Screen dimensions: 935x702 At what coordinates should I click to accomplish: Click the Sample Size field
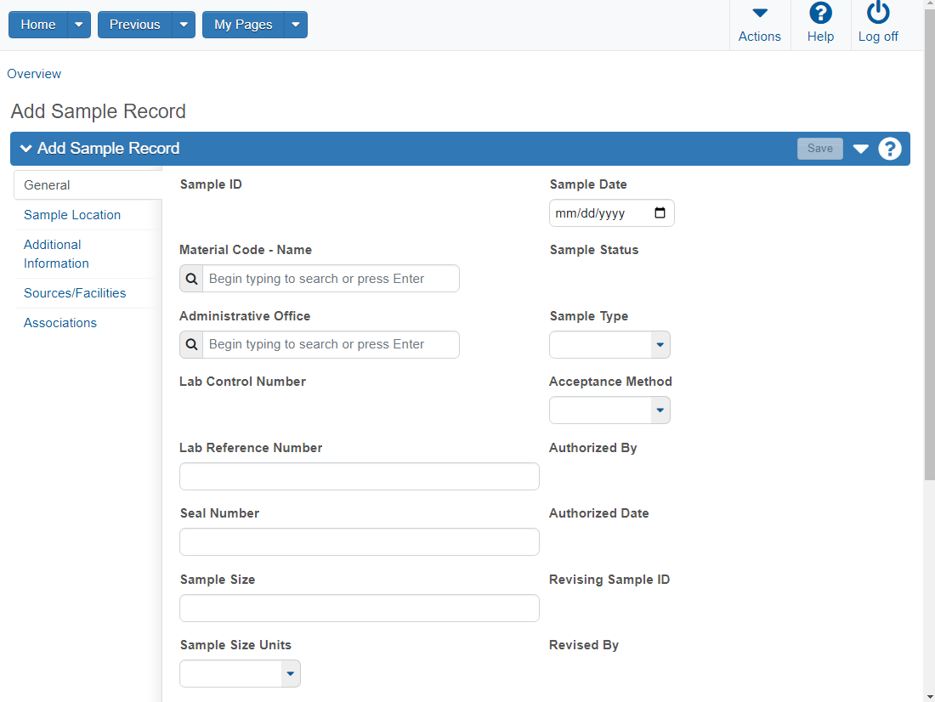tap(360, 608)
